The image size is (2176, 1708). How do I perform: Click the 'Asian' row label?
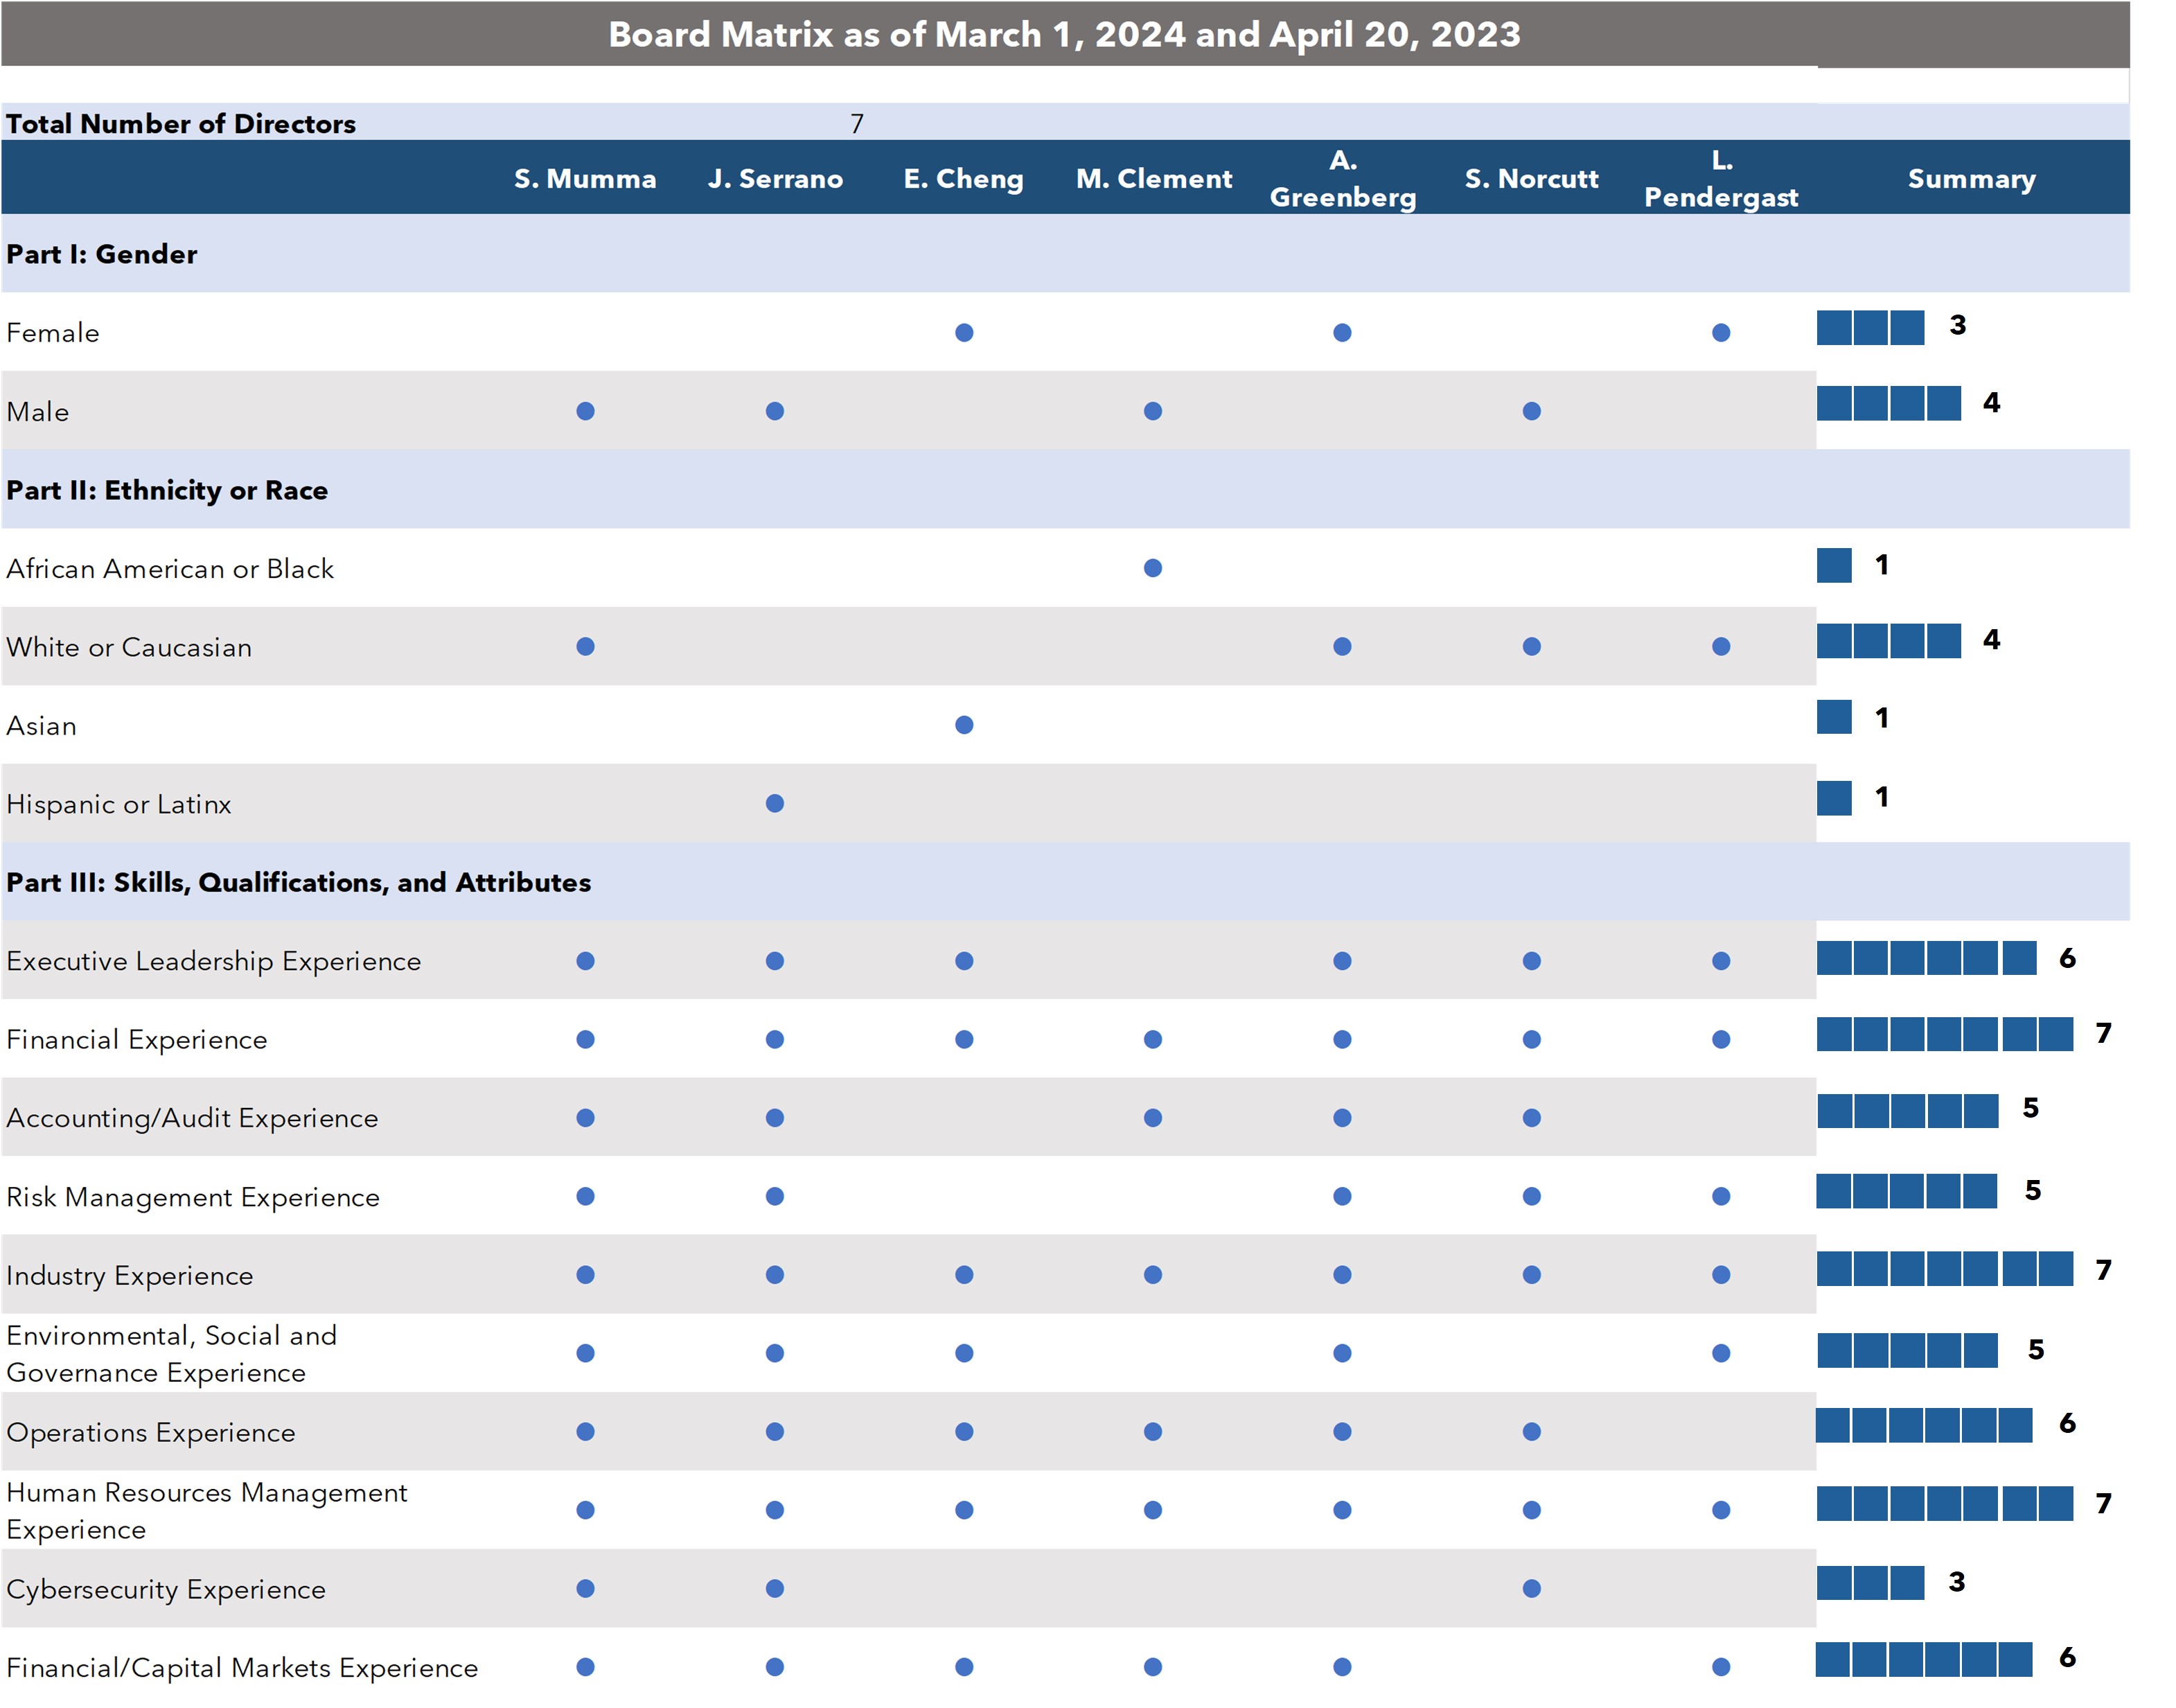(41, 726)
